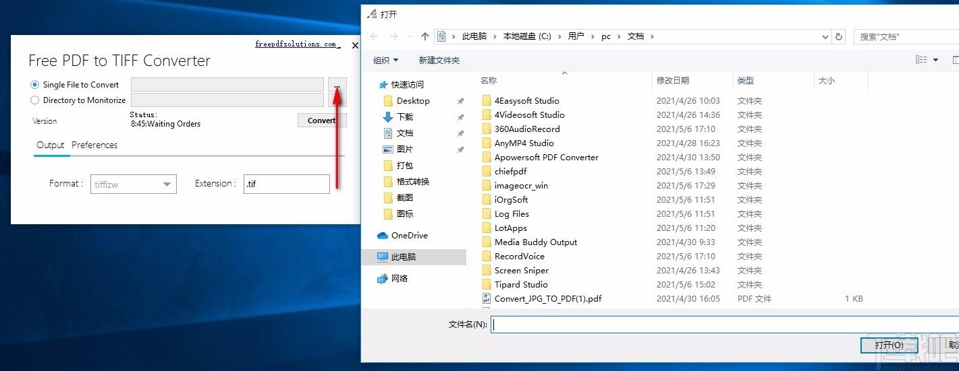
Task: Open the view options dropdown arrow
Action: click(x=935, y=60)
